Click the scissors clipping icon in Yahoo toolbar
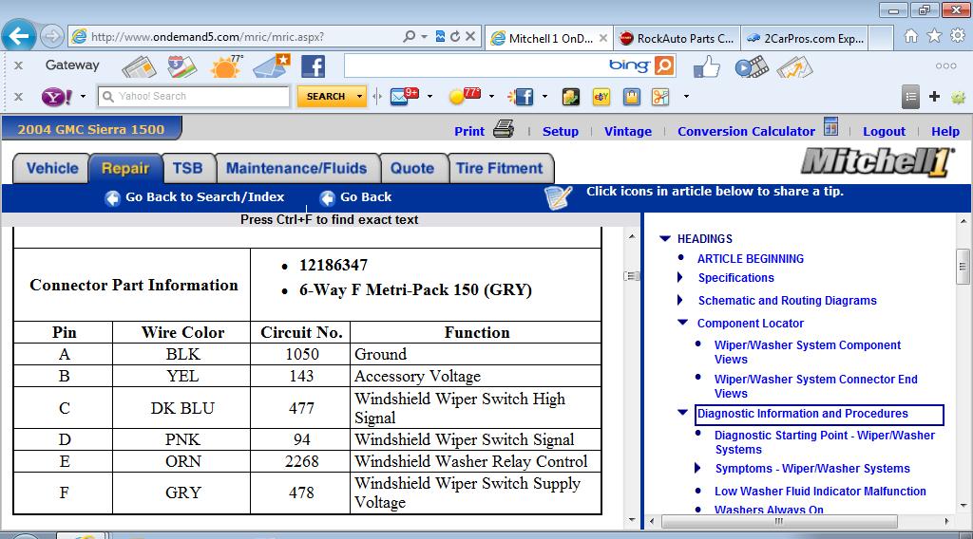 coord(661,97)
